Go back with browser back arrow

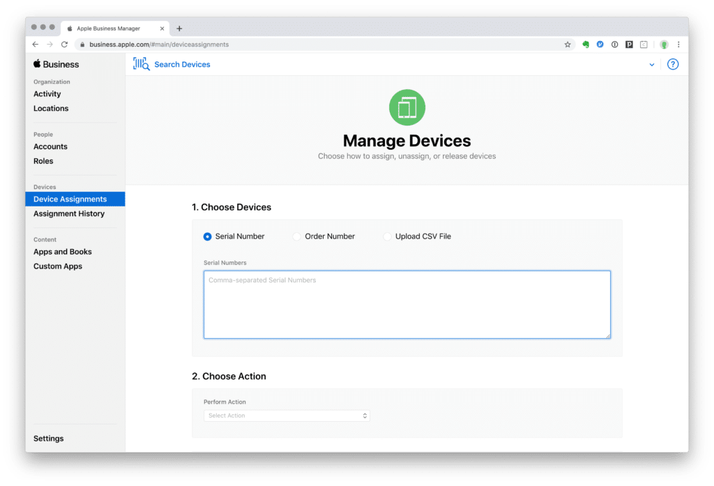[x=36, y=44]
